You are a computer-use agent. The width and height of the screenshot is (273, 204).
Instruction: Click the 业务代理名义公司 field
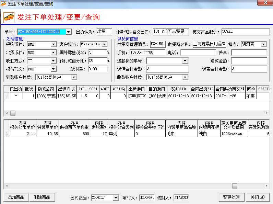point(171,32)
